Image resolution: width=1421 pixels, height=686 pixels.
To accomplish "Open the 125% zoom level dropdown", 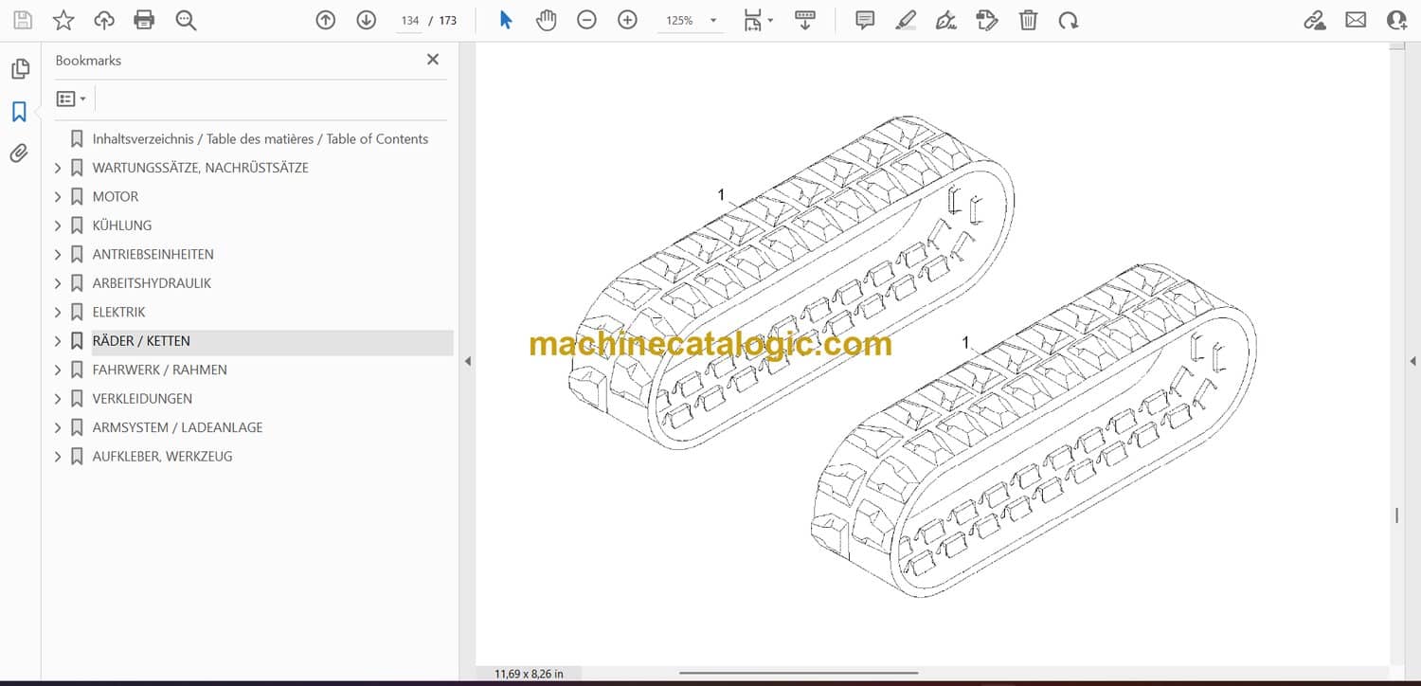I will click(712, 21).
